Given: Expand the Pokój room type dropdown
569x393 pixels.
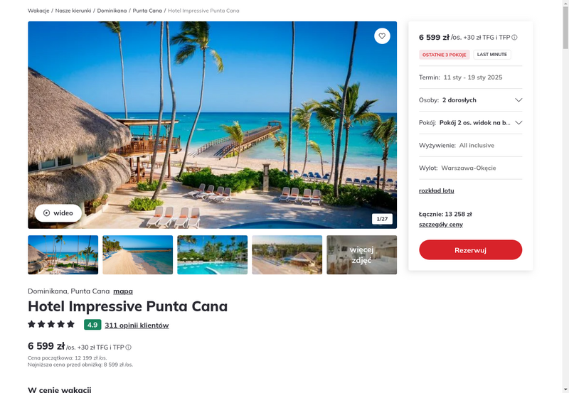Looking at the screenshot, I should [470, 122].
